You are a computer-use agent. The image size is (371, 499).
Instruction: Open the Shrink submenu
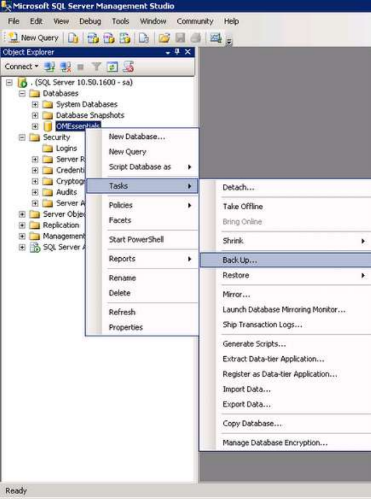click(x=286, y=241)
